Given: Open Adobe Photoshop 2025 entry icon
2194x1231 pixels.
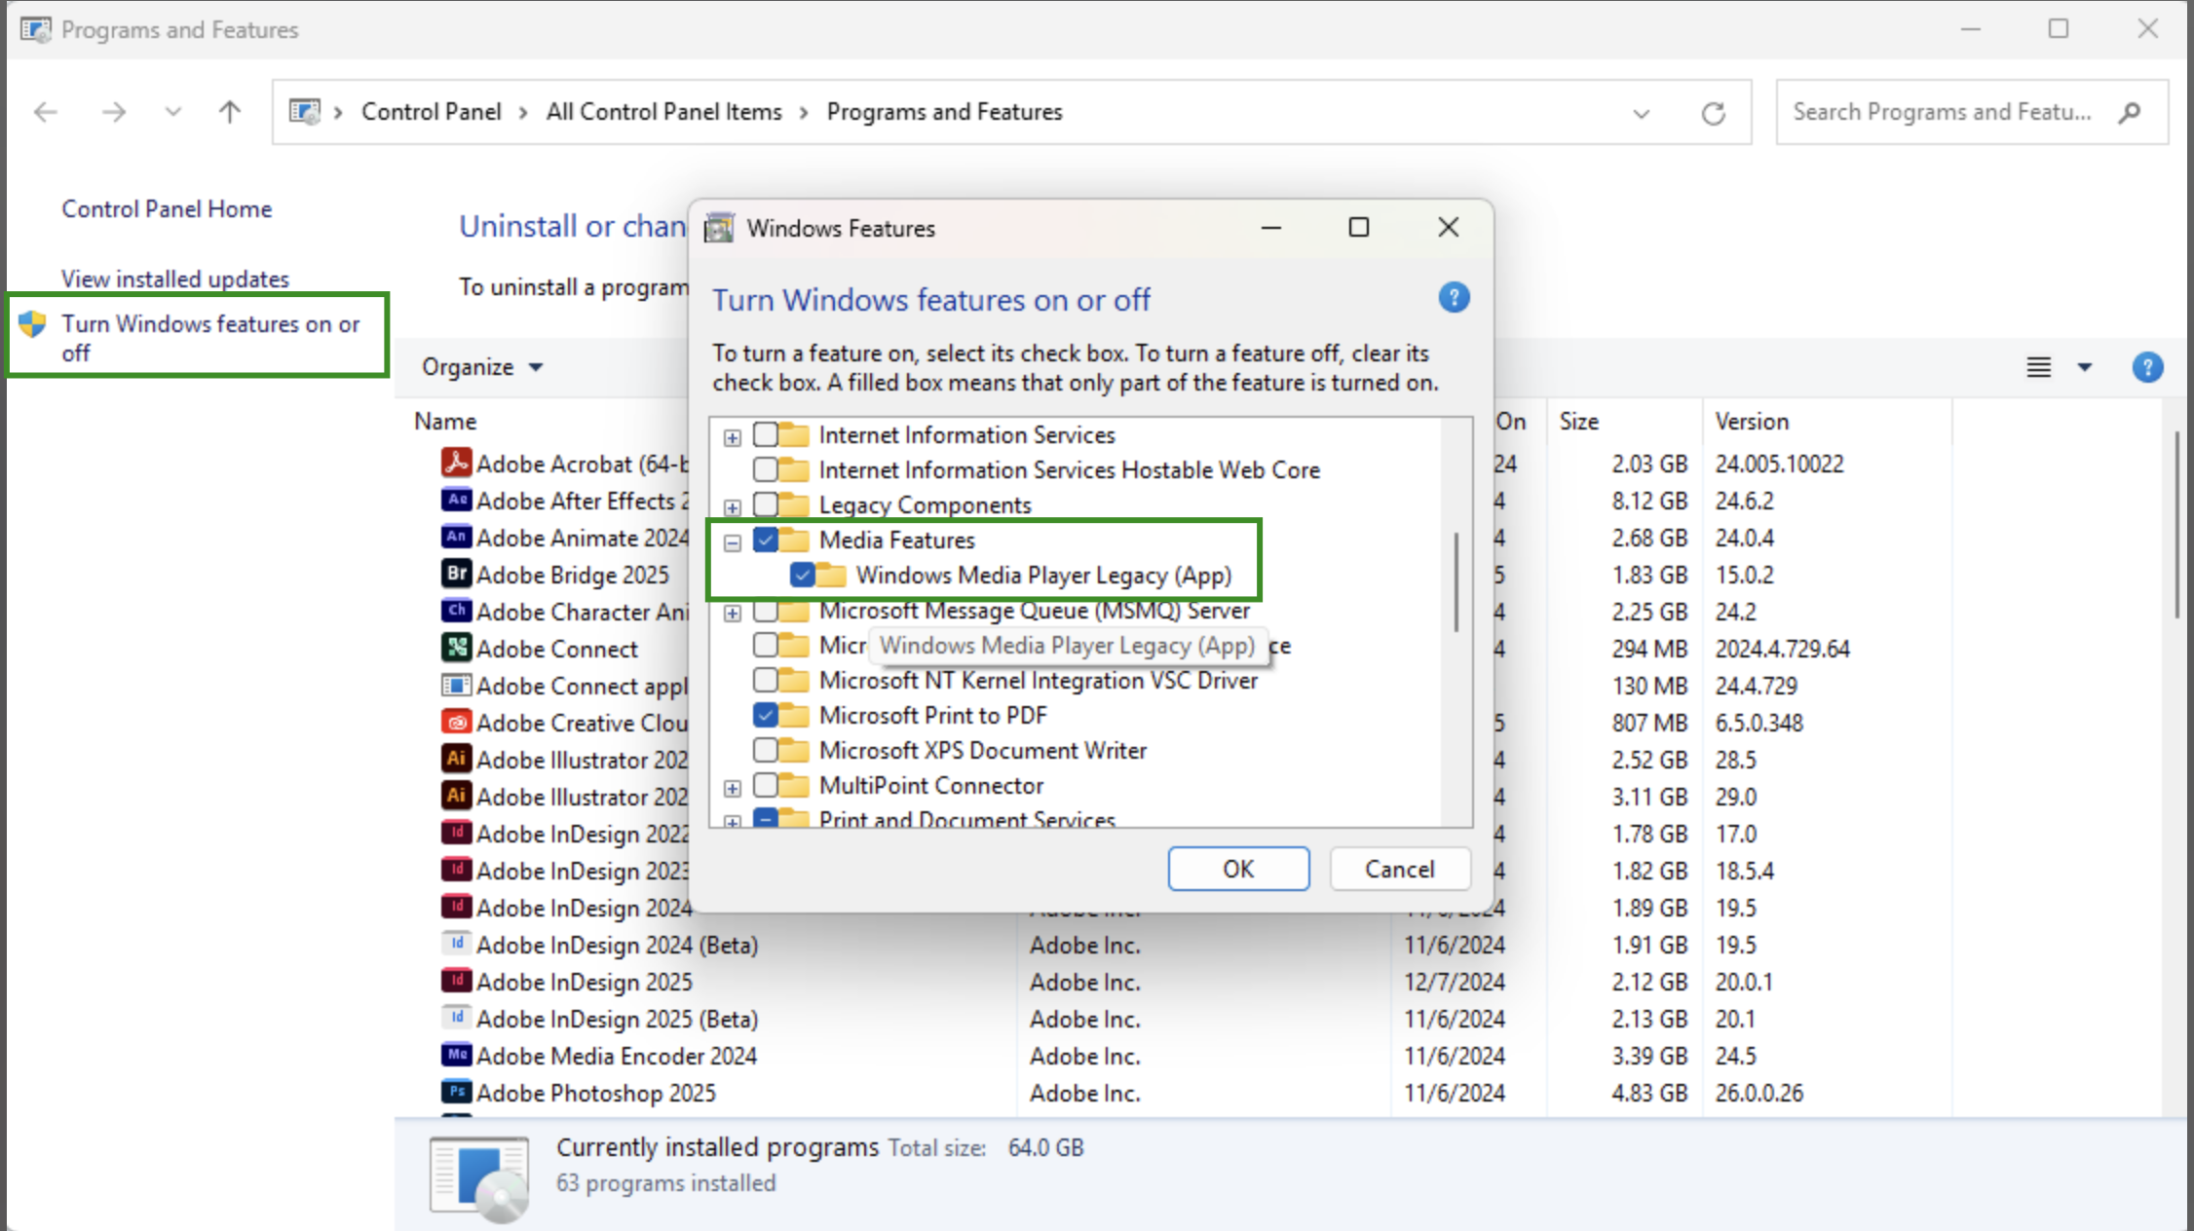Looking at the screenshot, I should (x=456, y=1093).
